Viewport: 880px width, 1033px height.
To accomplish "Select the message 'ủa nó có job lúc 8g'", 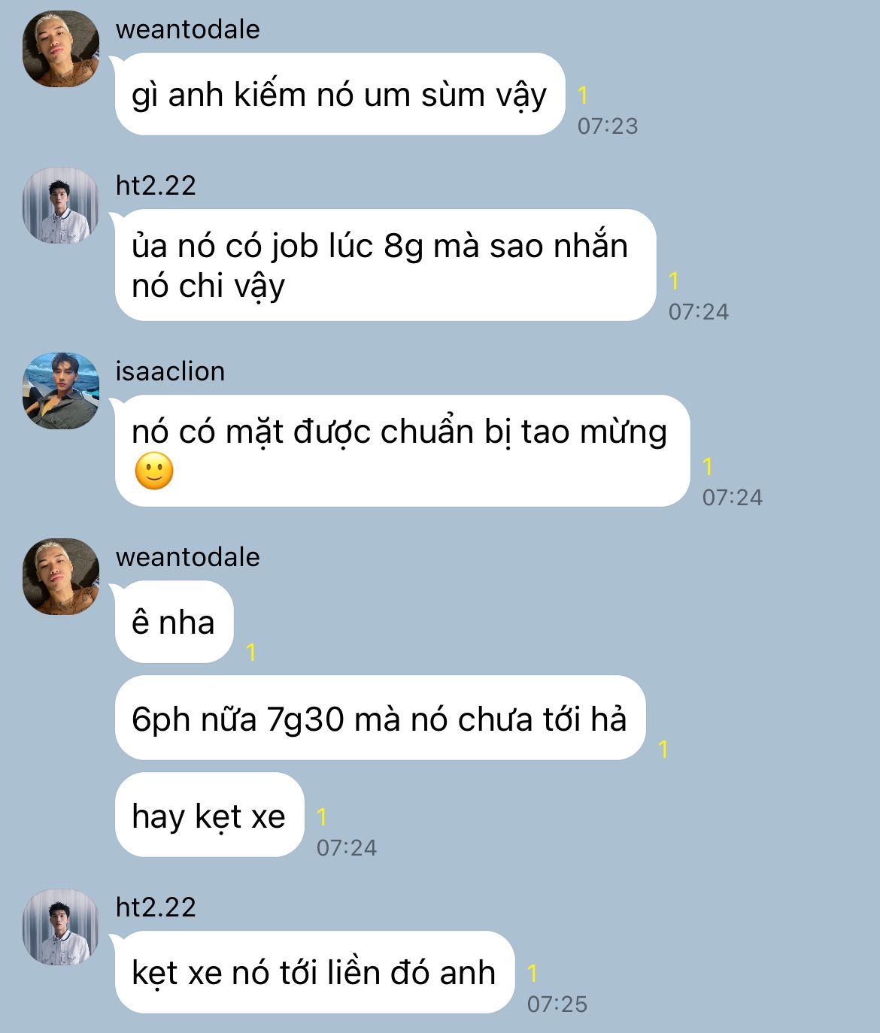I will pos(386,265).
